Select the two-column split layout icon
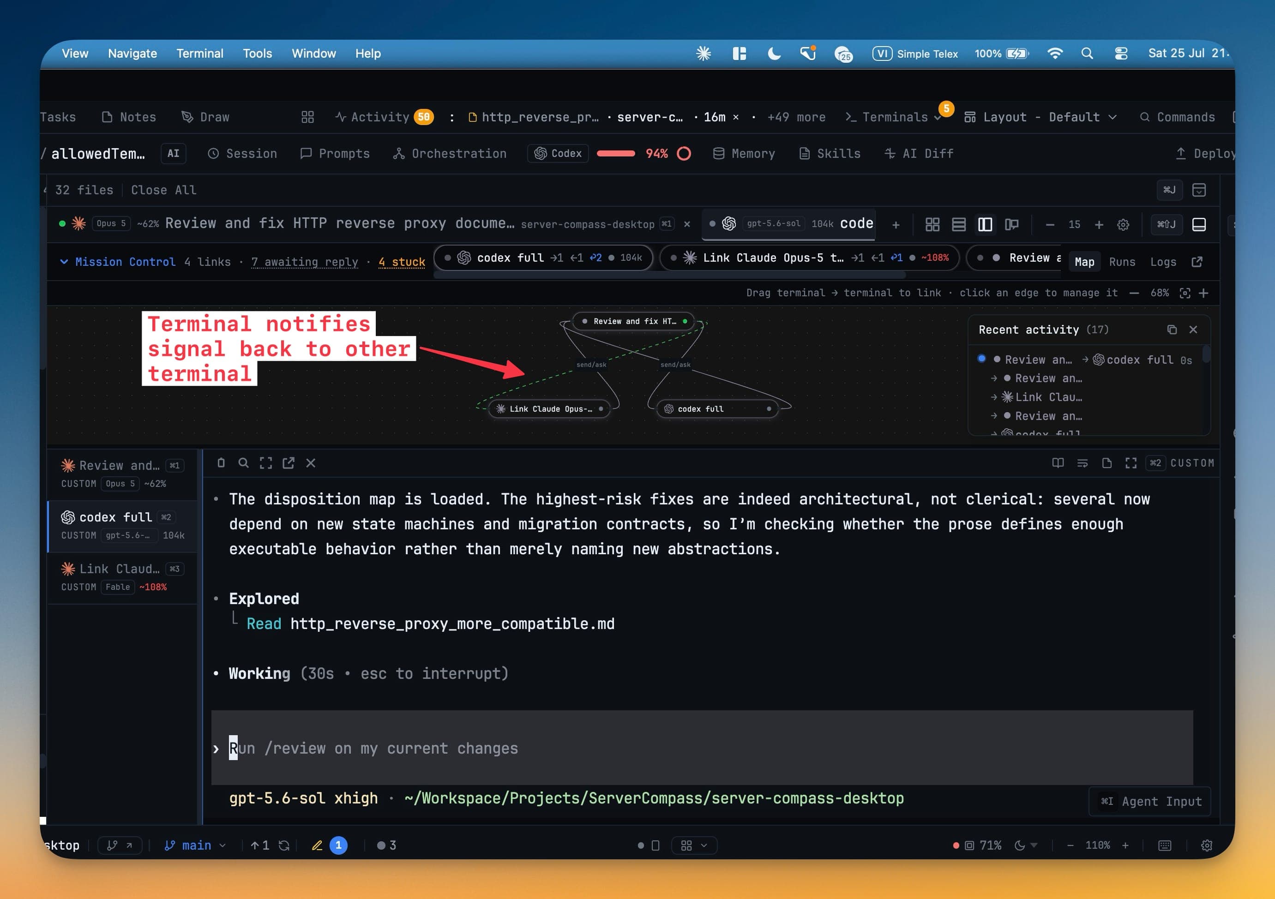The width and height of the screenshot is (1275, 899). click(x=985, y=224)
